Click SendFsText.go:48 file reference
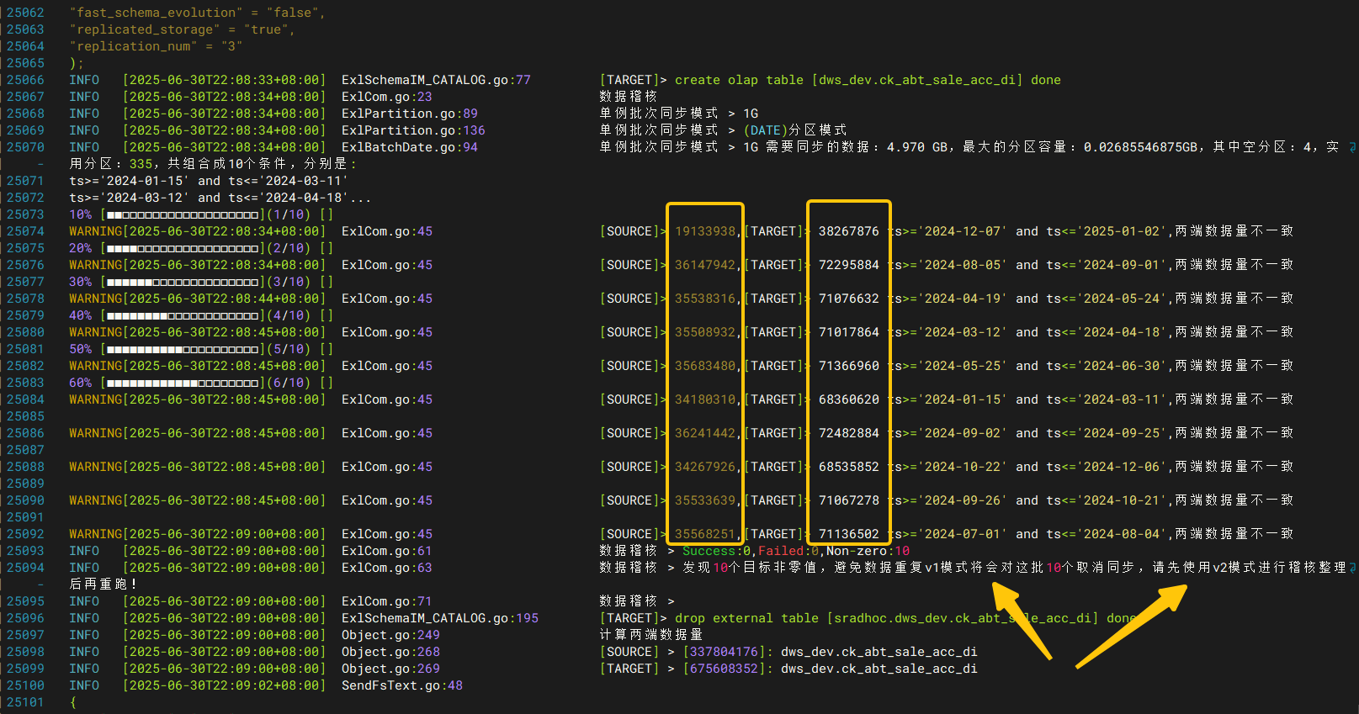 [x=402, y=685]
